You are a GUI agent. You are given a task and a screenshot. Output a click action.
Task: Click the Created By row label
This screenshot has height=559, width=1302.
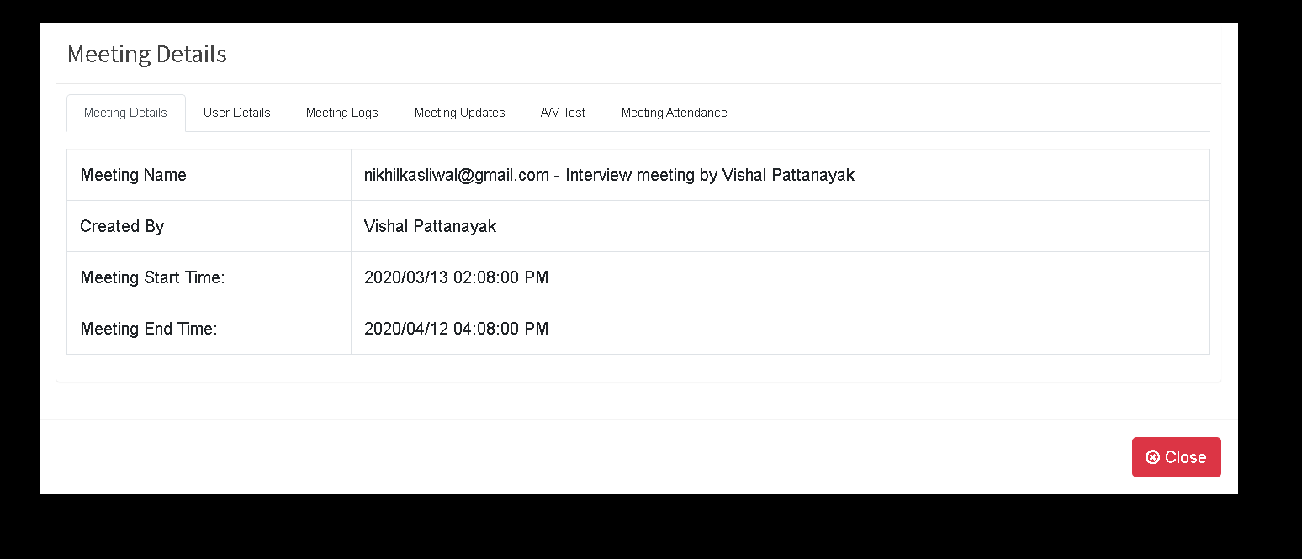(122, 226)
